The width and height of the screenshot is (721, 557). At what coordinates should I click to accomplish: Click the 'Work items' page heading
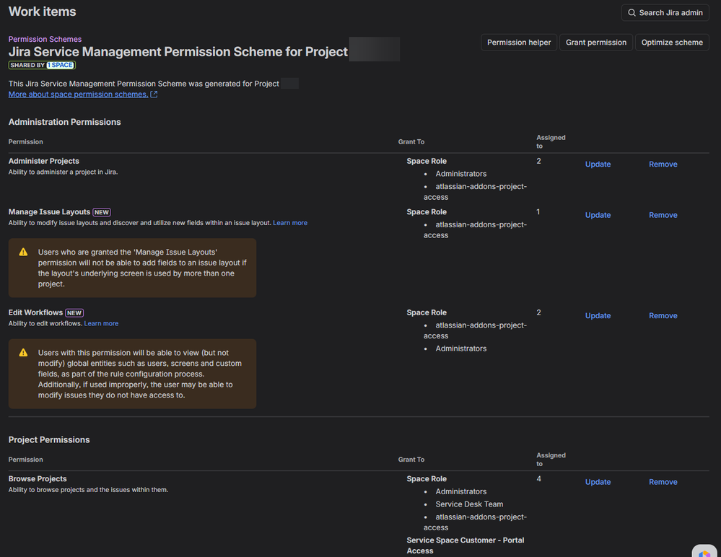click(43, 12)
